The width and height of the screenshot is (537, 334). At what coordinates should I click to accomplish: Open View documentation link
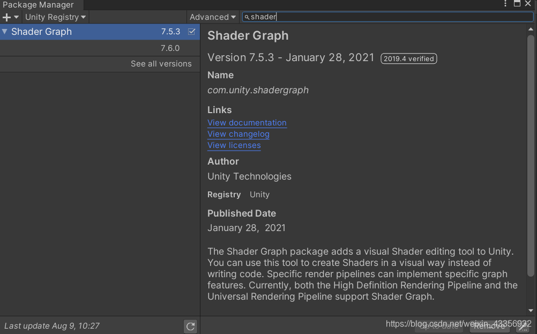(247, 123)
